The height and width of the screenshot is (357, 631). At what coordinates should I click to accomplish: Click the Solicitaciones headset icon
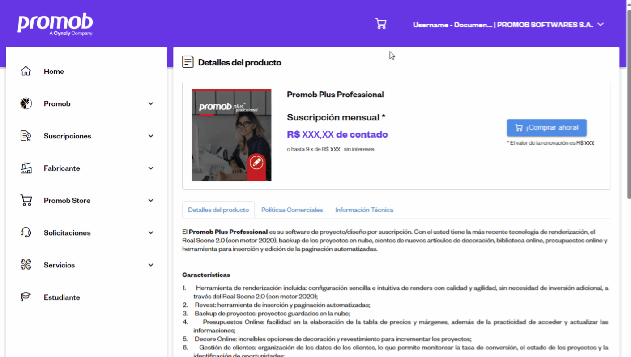(x=26, y=232)
